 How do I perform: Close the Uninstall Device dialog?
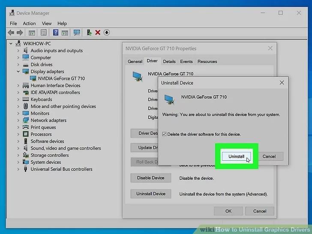(282, 83)
